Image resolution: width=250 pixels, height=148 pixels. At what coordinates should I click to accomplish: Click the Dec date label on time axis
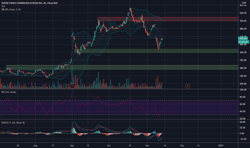(182, 145)
